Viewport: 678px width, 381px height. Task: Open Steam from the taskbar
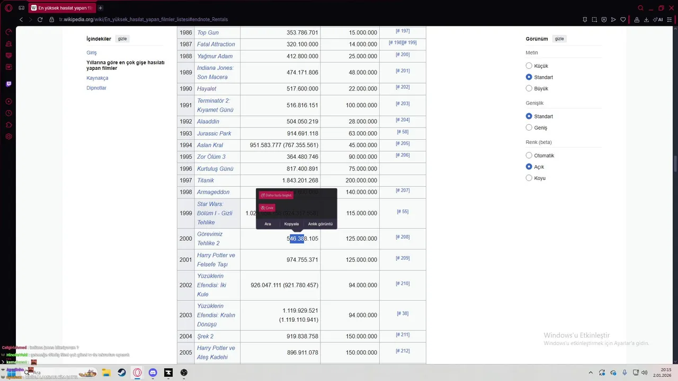[x=122, y=373]
